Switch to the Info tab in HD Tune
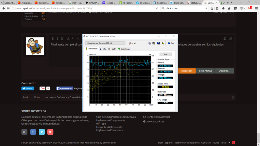Image resolution: width=260 pixels, height=146 pixels. click(x=103, y=49)
